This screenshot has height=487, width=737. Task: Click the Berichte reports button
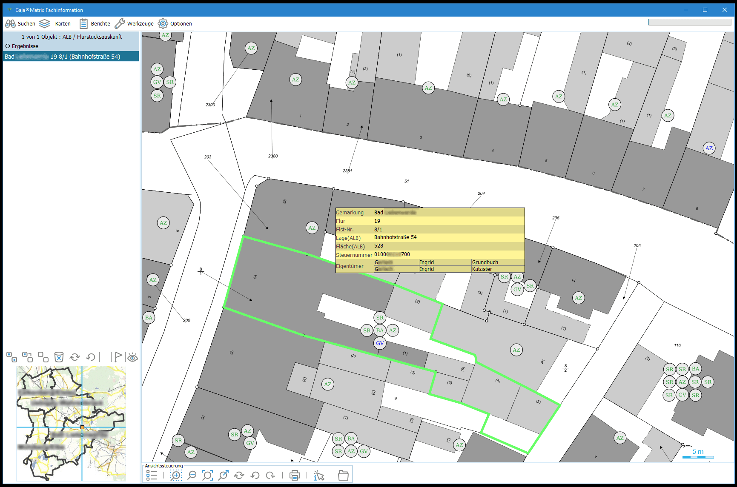coord(95,24)
